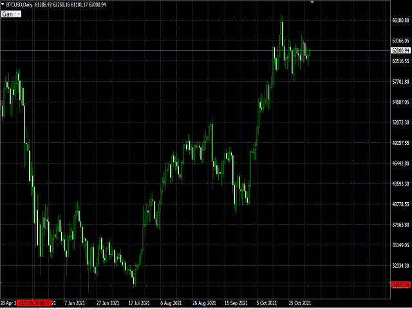412x309 pixels.
Task: Click the 46442.80 price axis value
Action: click(400, 164)
